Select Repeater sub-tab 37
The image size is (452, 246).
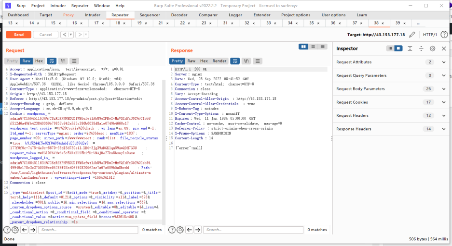click(x=355, y=23)
